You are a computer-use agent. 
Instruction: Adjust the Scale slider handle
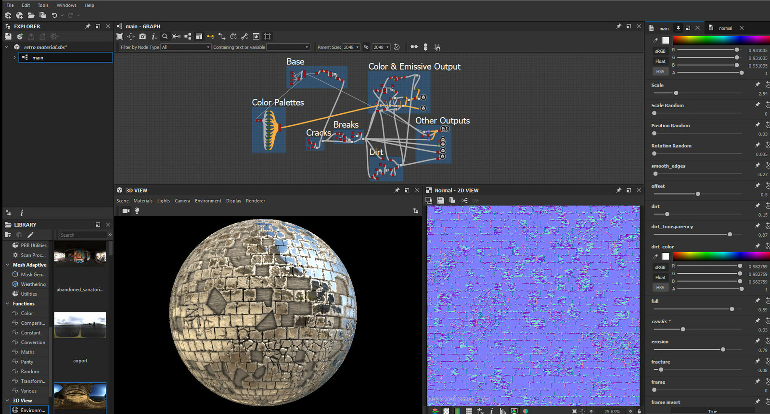676,93
